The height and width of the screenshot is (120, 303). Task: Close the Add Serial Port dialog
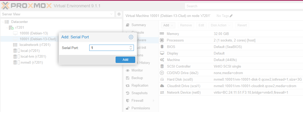(x=131, y=37)
